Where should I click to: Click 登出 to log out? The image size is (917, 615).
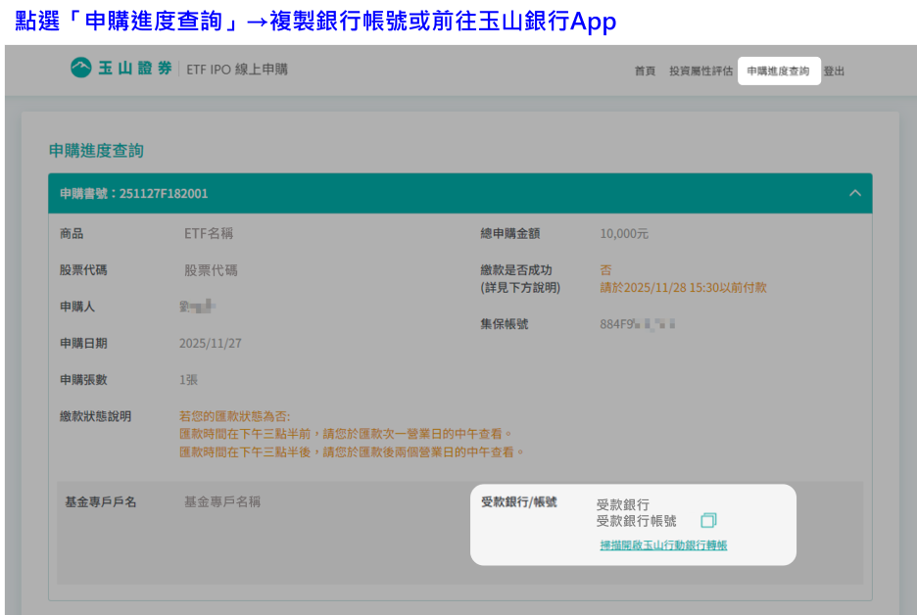point(834,71)
